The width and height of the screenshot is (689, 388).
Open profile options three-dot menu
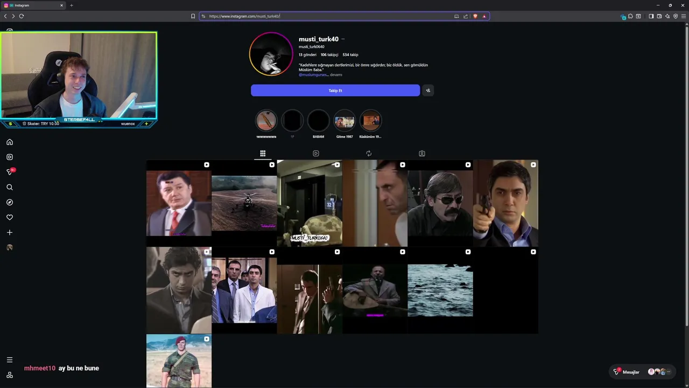click(x=343, y=39)
